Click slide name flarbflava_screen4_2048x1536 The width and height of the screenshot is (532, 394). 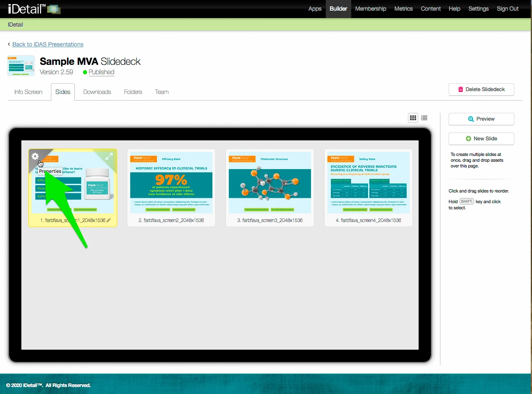pyautogui.click(x=368, y=220)
